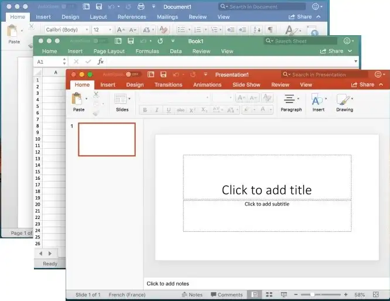Click the Redo icon in PowerPoint title bar

point(193,74)
